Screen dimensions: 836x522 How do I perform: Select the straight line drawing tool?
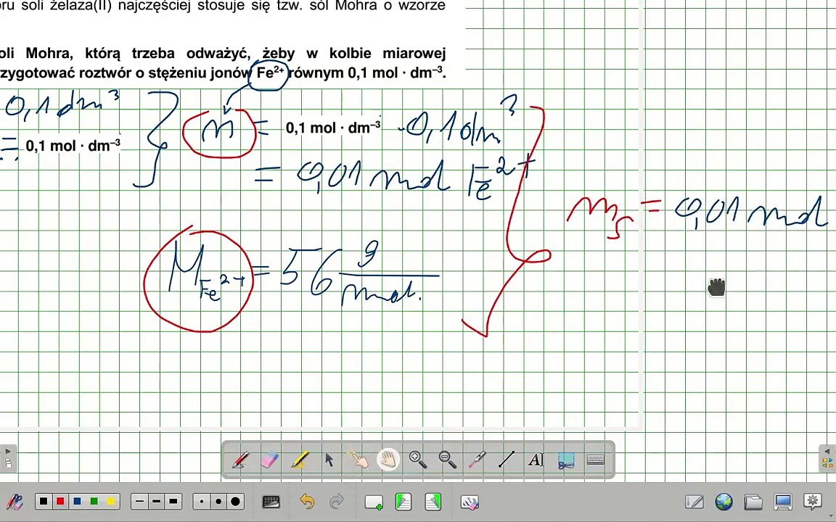[507, 459]
